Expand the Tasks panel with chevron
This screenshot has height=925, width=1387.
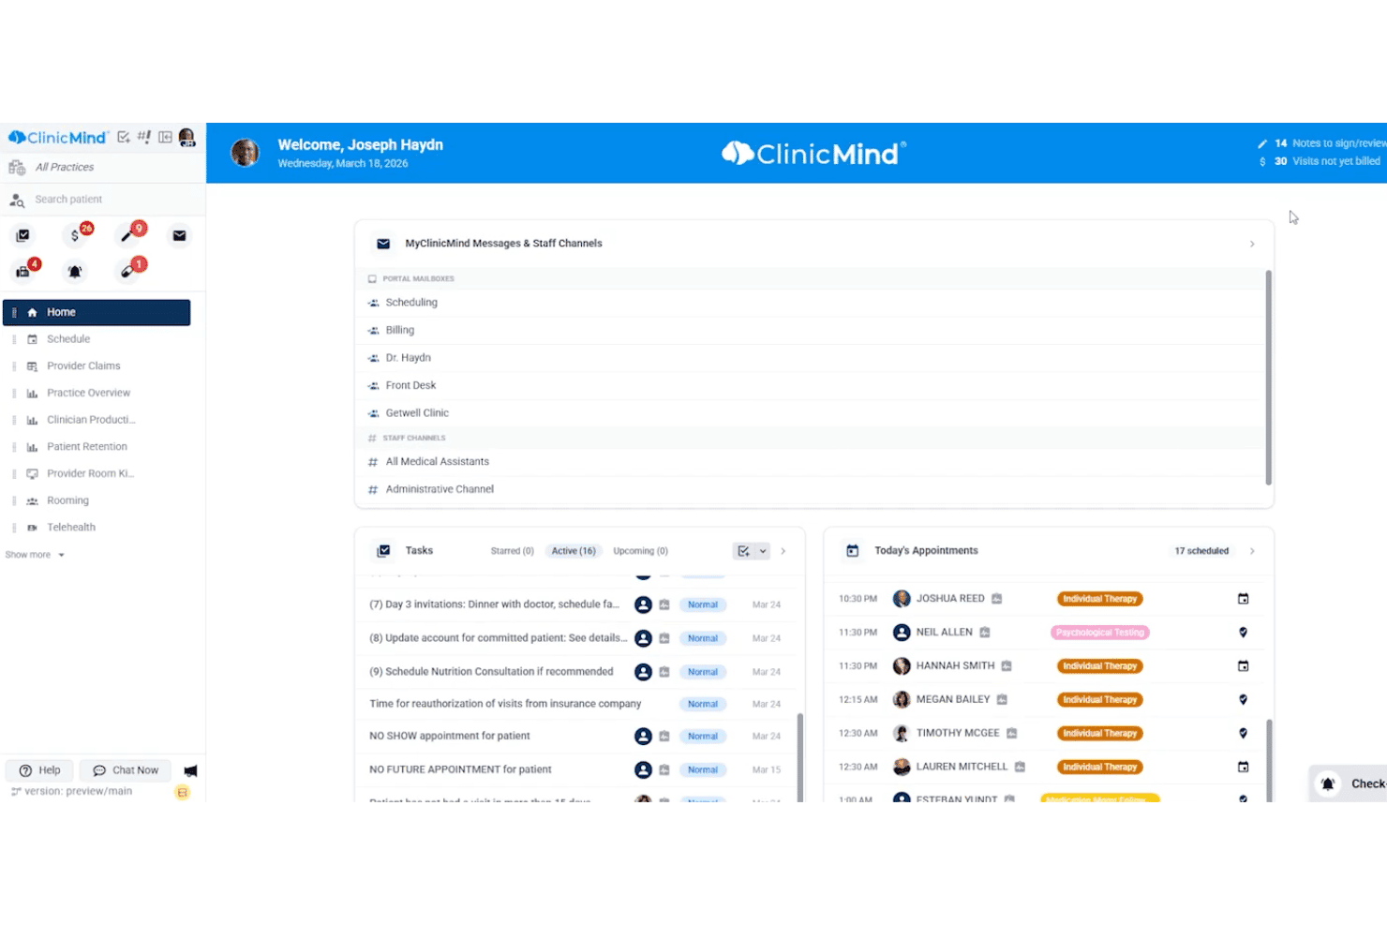tap(783, 551)
